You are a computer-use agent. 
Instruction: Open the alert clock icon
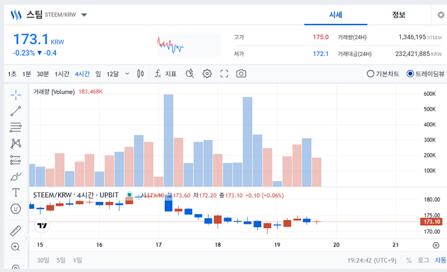pyautogui.click(x=189, y=74)
